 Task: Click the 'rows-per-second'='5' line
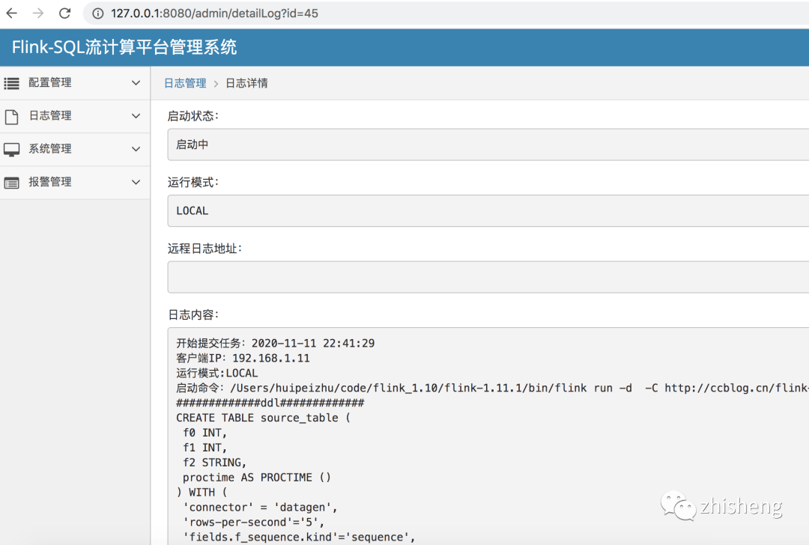point(254,523)
